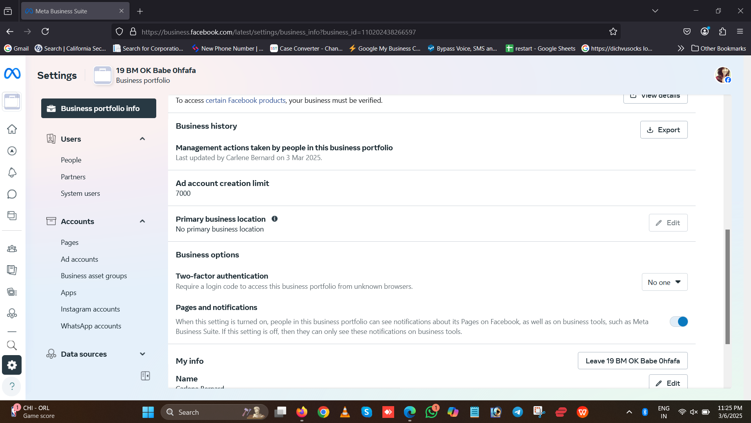Select the Meta Business Suite tab
This screenshot has width=751, height=423.
pyautogui.click(x=75, y=11)
